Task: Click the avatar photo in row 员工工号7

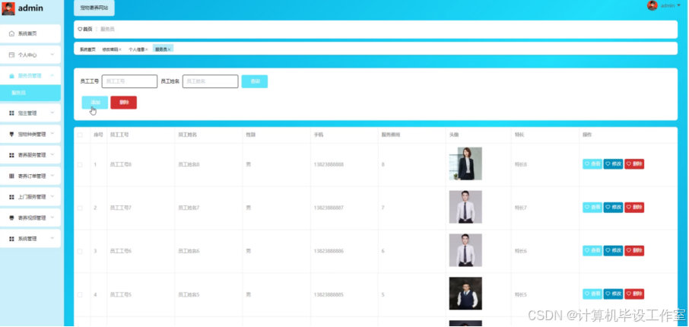Action: pyautogui.click(x=465, y=207)
